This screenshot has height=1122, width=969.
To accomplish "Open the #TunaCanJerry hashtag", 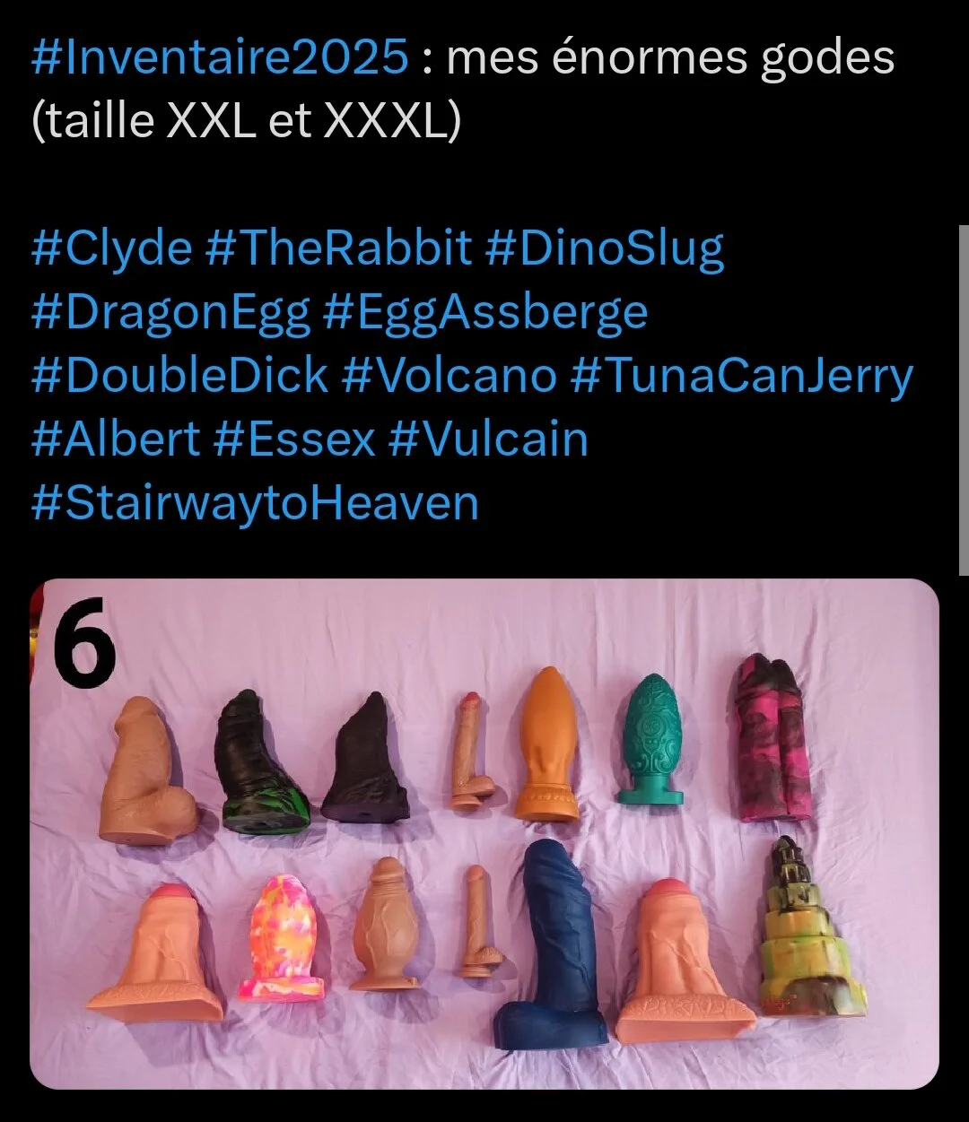I will tap(741, 377).
